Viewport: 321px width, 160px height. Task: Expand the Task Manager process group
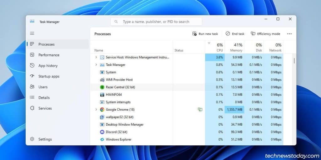coord(96,65)
